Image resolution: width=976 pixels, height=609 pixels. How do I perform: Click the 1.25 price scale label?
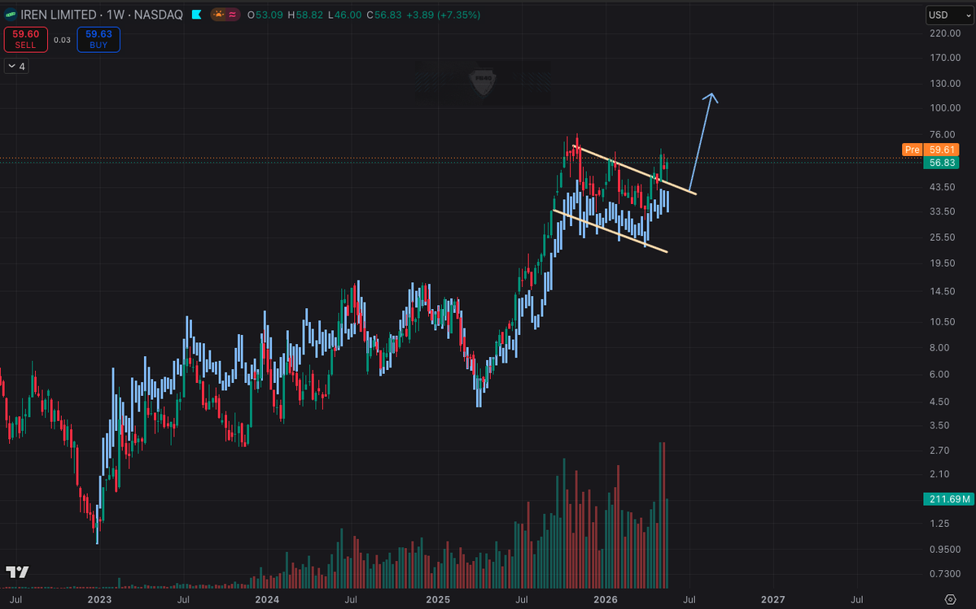coord(939,524)
